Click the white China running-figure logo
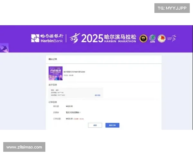The height and width of the screenshot is (155, 193). (x=172, y=38)
